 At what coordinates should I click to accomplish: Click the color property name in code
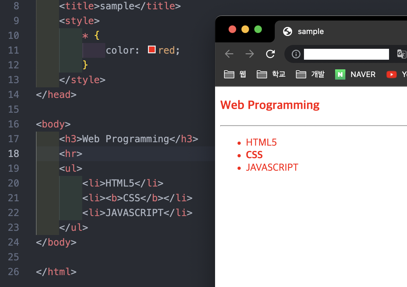[x=120, y=50]
